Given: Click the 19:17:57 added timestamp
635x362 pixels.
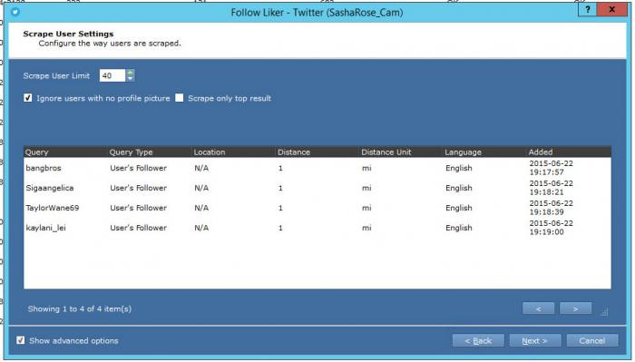Looking at the screenshot, I should point(546,172).
